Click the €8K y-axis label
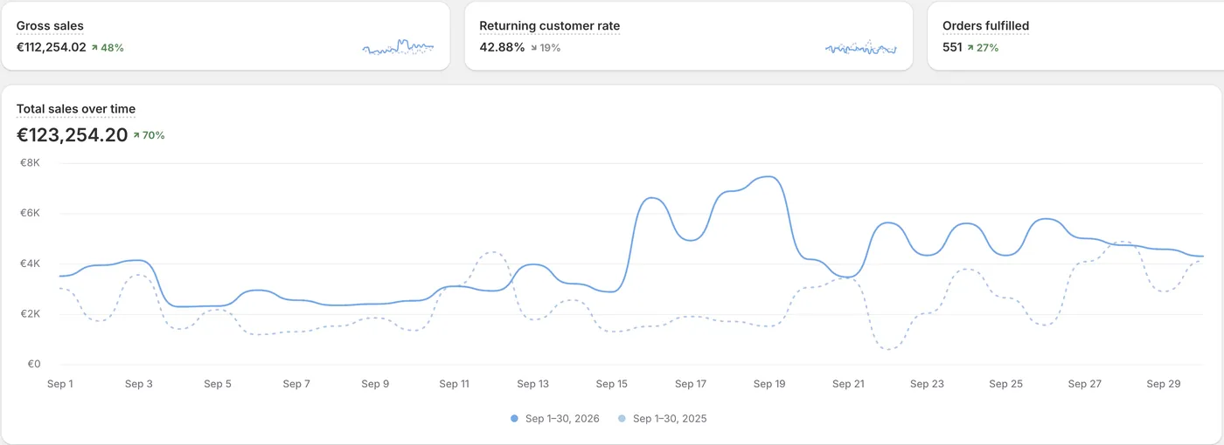This screenshot has height=445, width=1224. (x=30, y=163)
